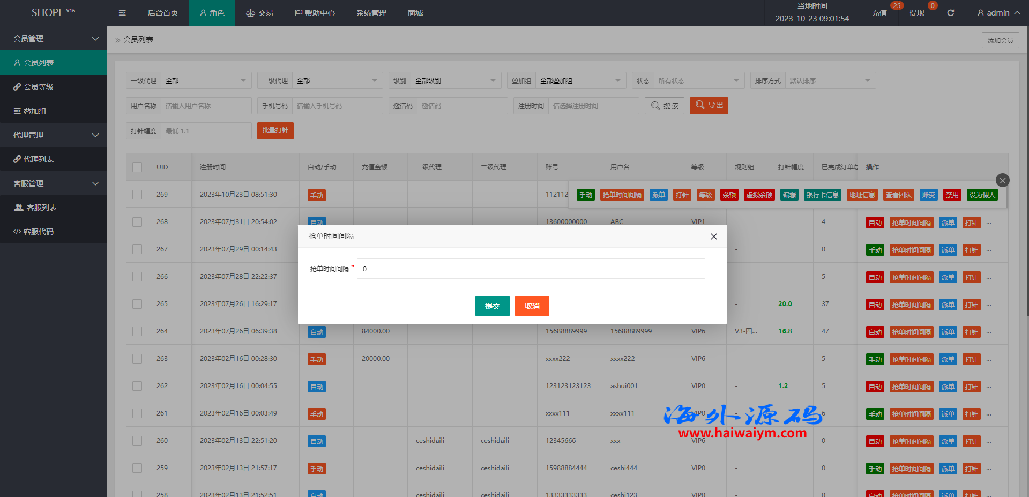Toggle the select-all checkbox in table header
1029x497 pixels.
tap(137, 167)
